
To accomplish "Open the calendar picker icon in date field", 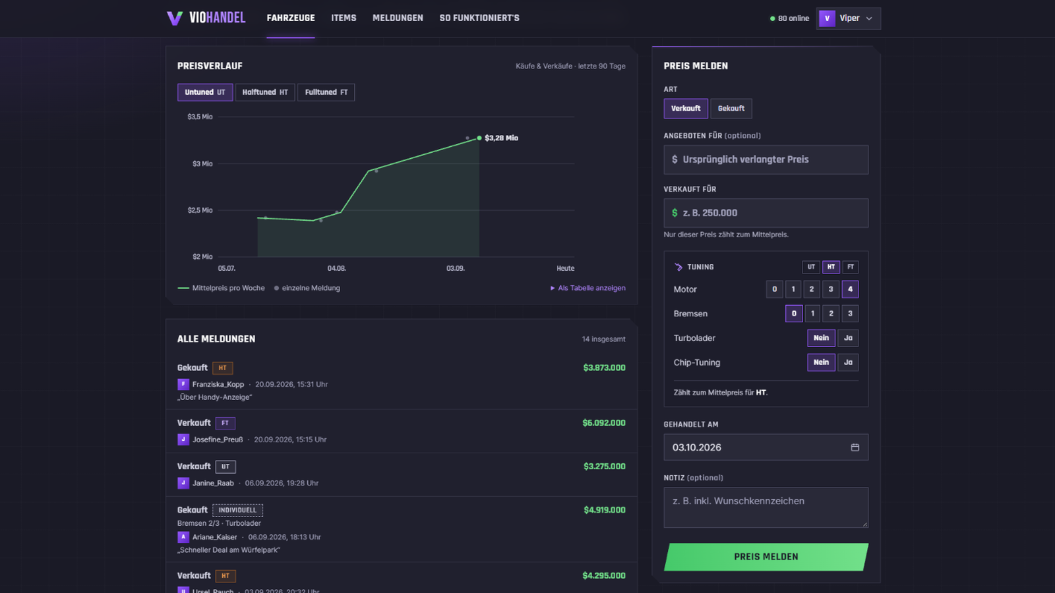I will [855, 447].
